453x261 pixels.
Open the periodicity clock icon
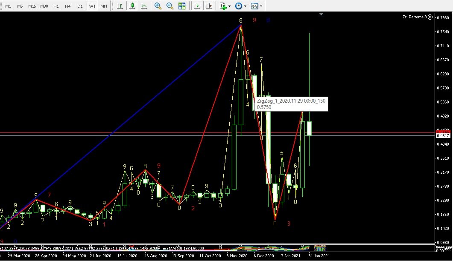(x=239, y=6)
